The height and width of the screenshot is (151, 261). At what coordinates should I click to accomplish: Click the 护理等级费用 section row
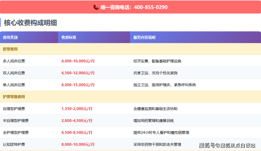14,97
